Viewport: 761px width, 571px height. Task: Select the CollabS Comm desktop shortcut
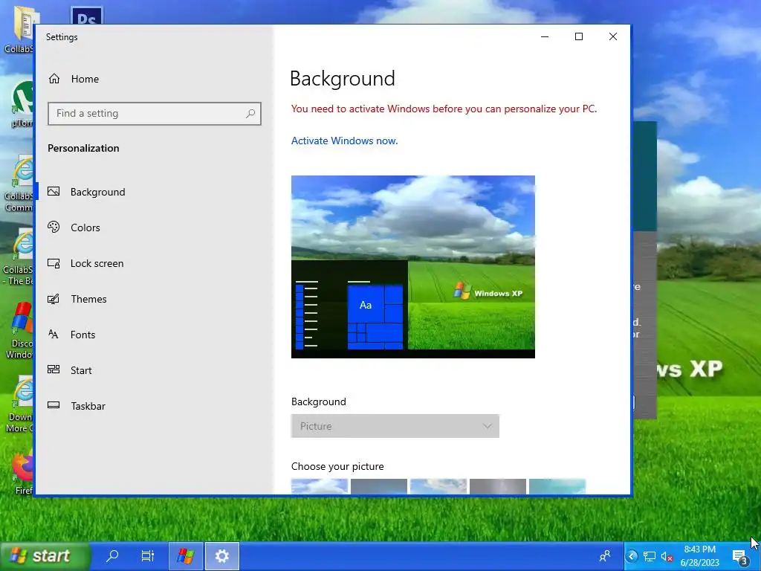click(x=19, y=184)
